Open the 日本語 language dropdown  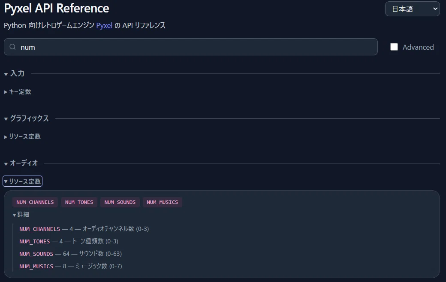click(x=413, y=9)
